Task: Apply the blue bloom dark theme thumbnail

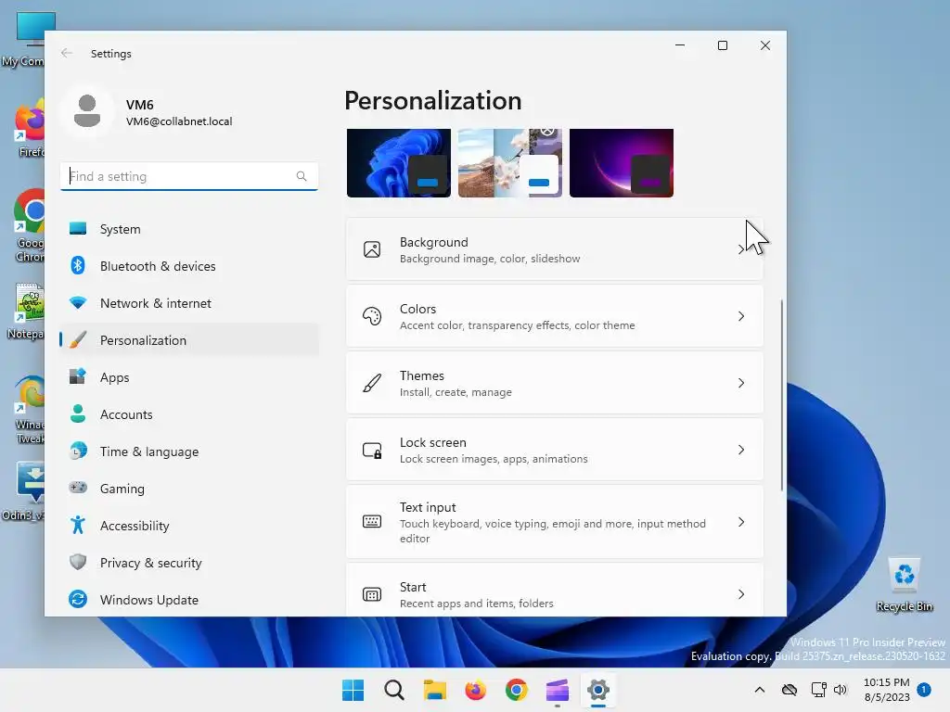Action: (x=399, y=163)
